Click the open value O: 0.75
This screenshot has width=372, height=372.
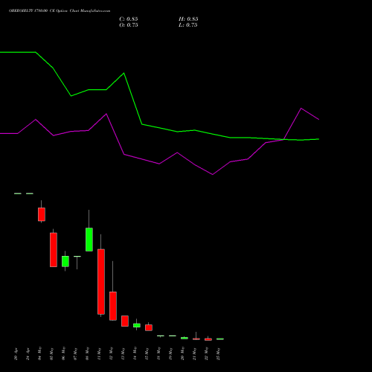129,25
